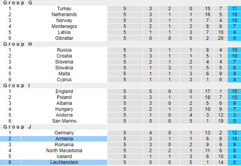Select Croatia in Group H
The height and width of the screenshot is (166, 241).
click(x=64, y=56)
